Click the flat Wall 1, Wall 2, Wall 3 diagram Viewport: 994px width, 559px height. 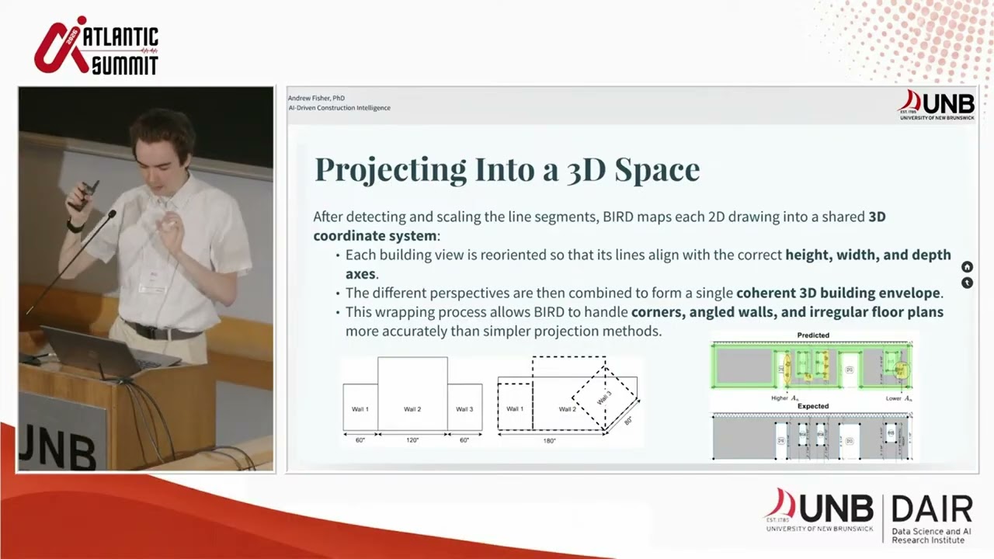(412, 399)
